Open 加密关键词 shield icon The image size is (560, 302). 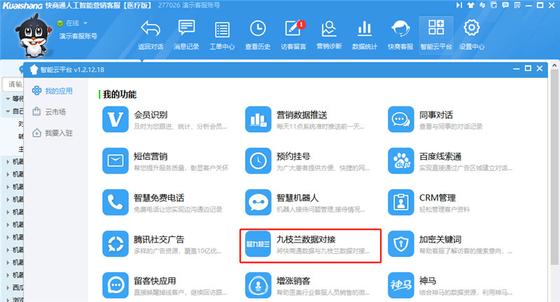(x=401, y=245)
